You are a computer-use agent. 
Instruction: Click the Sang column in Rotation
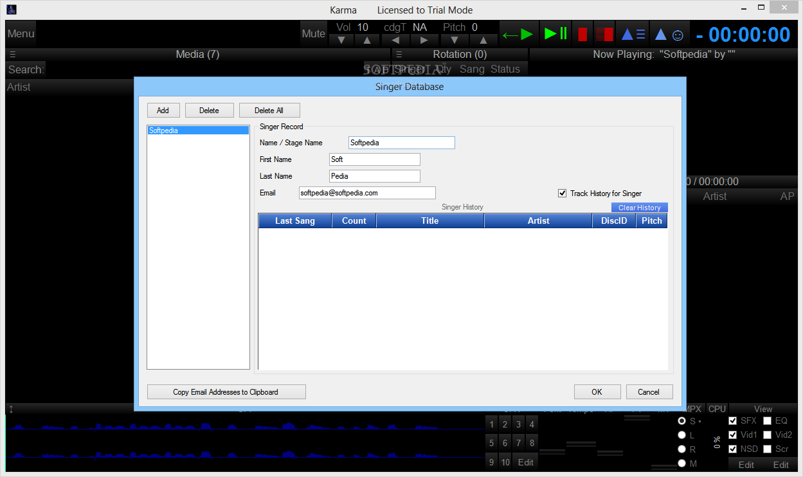coord(472,69)
